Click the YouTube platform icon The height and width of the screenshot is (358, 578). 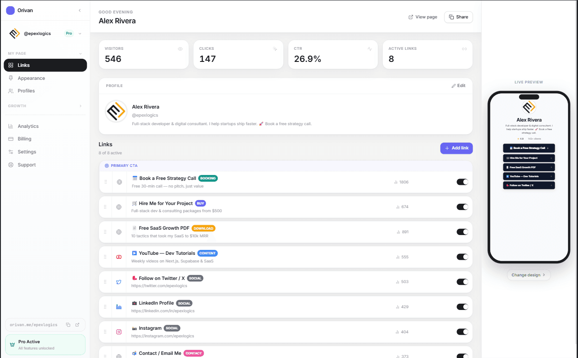click(x=119, y=257)
